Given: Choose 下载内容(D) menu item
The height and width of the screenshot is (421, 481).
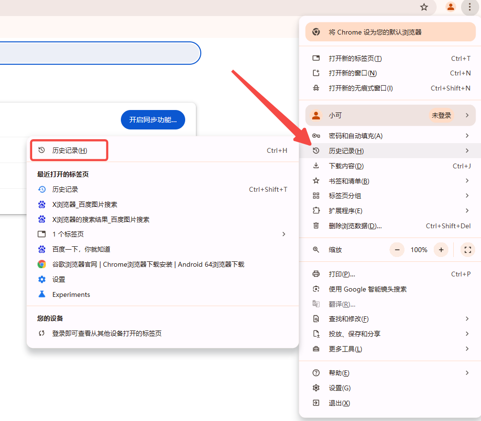Looking at the screenshot, I should [x=390, y=166].
